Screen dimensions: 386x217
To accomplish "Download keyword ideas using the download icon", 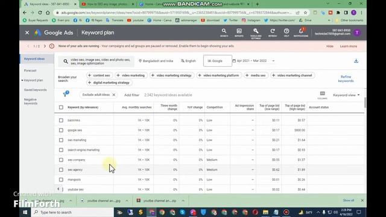I will 356,61.
